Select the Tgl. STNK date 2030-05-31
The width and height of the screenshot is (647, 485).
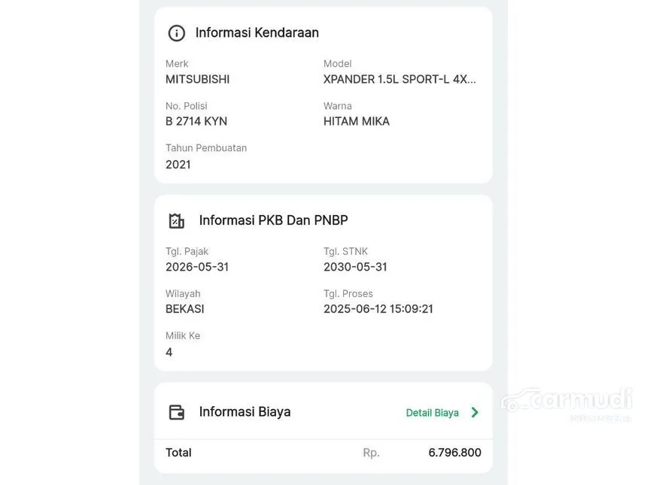tap(355, 267)
